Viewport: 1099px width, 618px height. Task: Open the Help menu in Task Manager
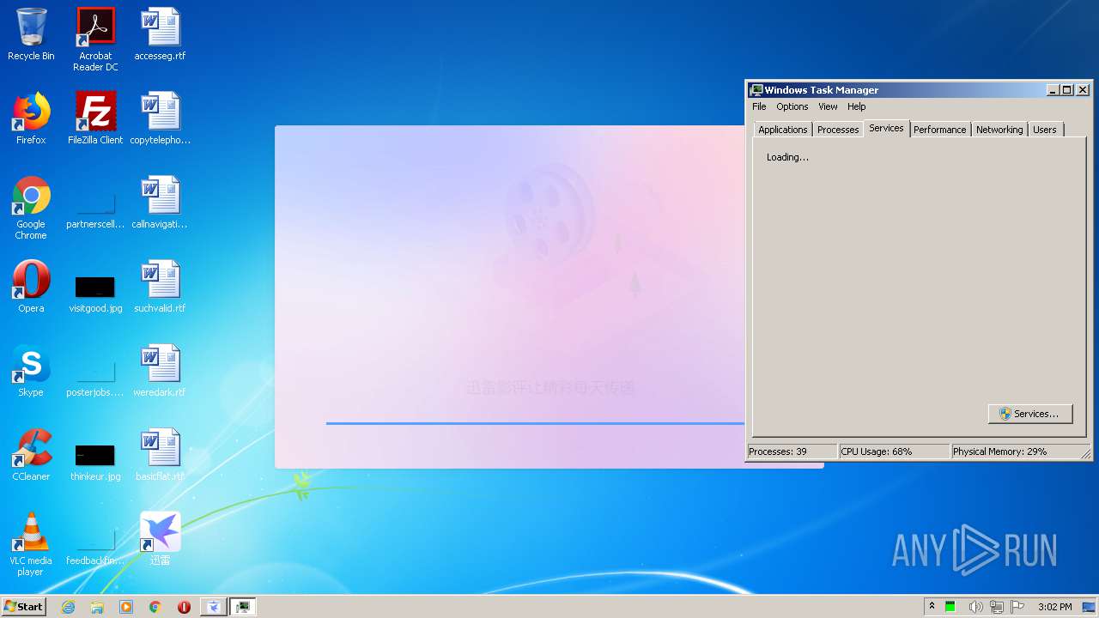pyautogui.click(x=856, y=106)
